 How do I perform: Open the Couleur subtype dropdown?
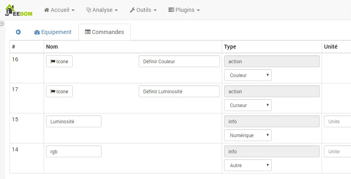(x=248, y=75)
